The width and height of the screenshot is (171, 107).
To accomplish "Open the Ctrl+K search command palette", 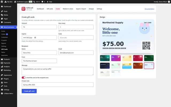I will point(37,2).
